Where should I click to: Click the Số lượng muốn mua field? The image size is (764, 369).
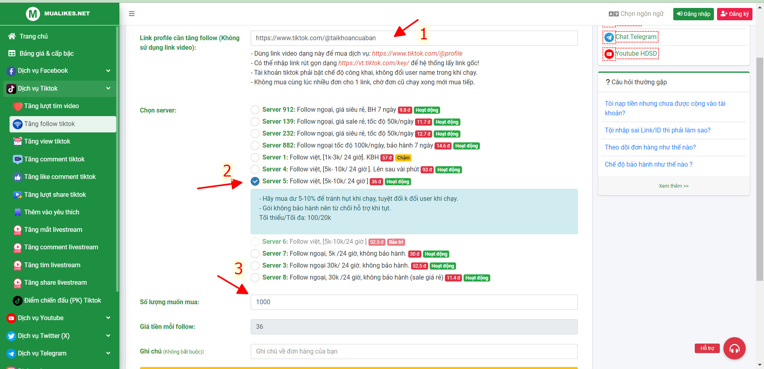(x=414, y=302)
